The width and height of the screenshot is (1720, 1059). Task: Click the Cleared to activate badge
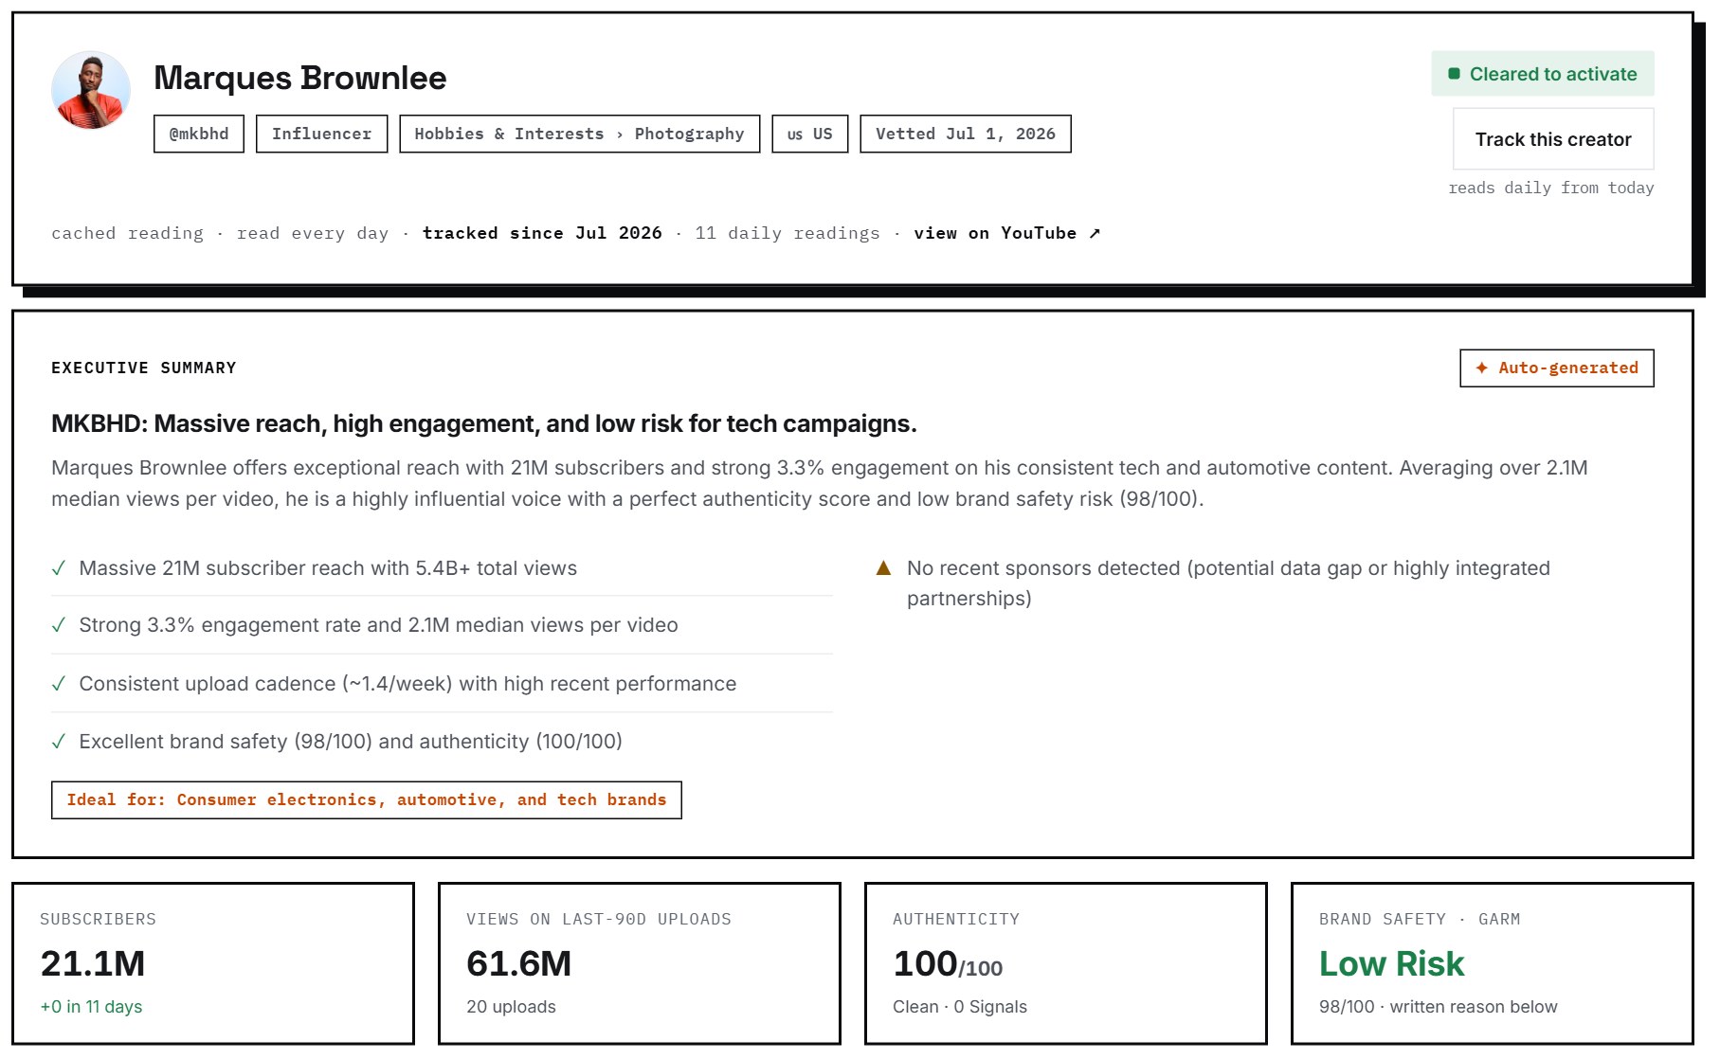tap(1542, 74)
